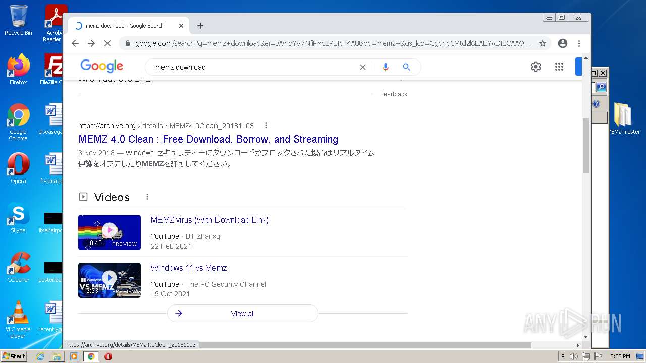Screen dimensions: 646x363
Task: Select the memz download browser tab
Action: (x=129, y=26)
